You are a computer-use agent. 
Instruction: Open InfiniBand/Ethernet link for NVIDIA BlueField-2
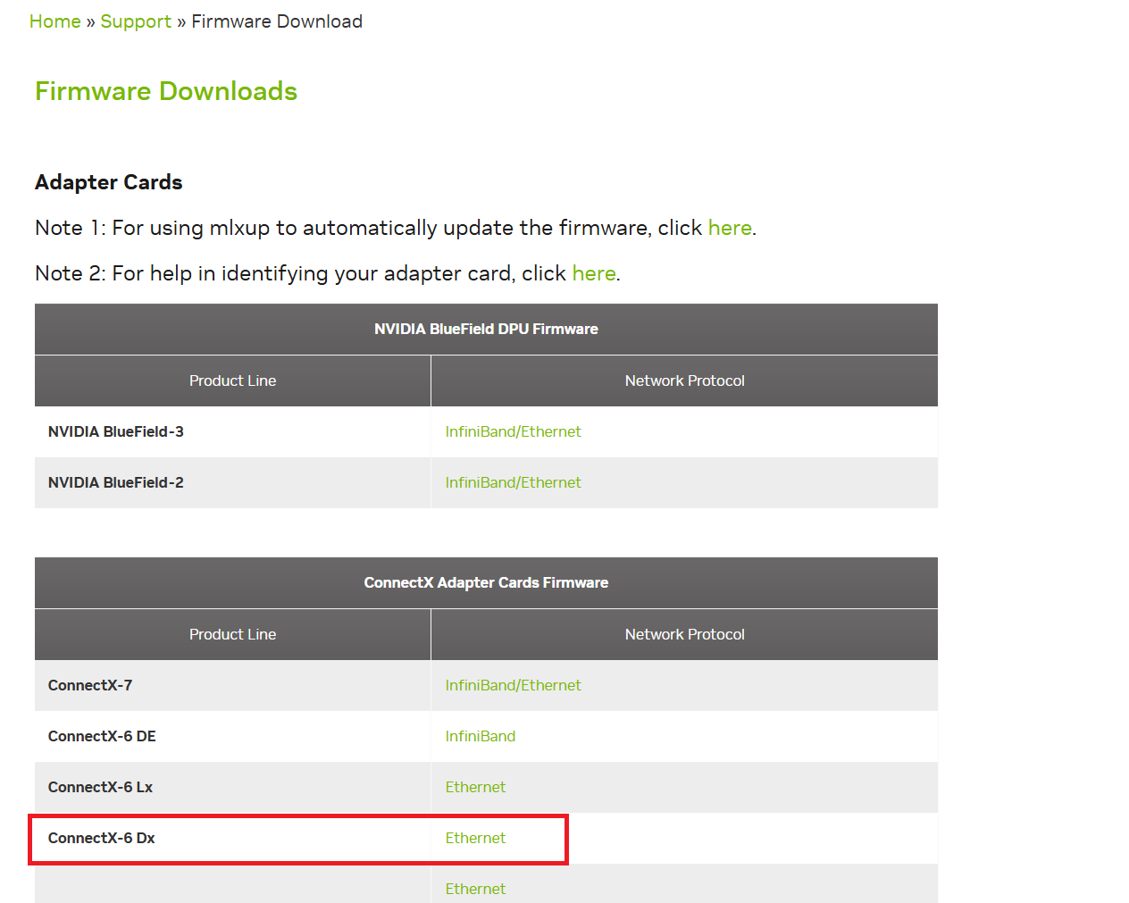click(x=513, y=482)
